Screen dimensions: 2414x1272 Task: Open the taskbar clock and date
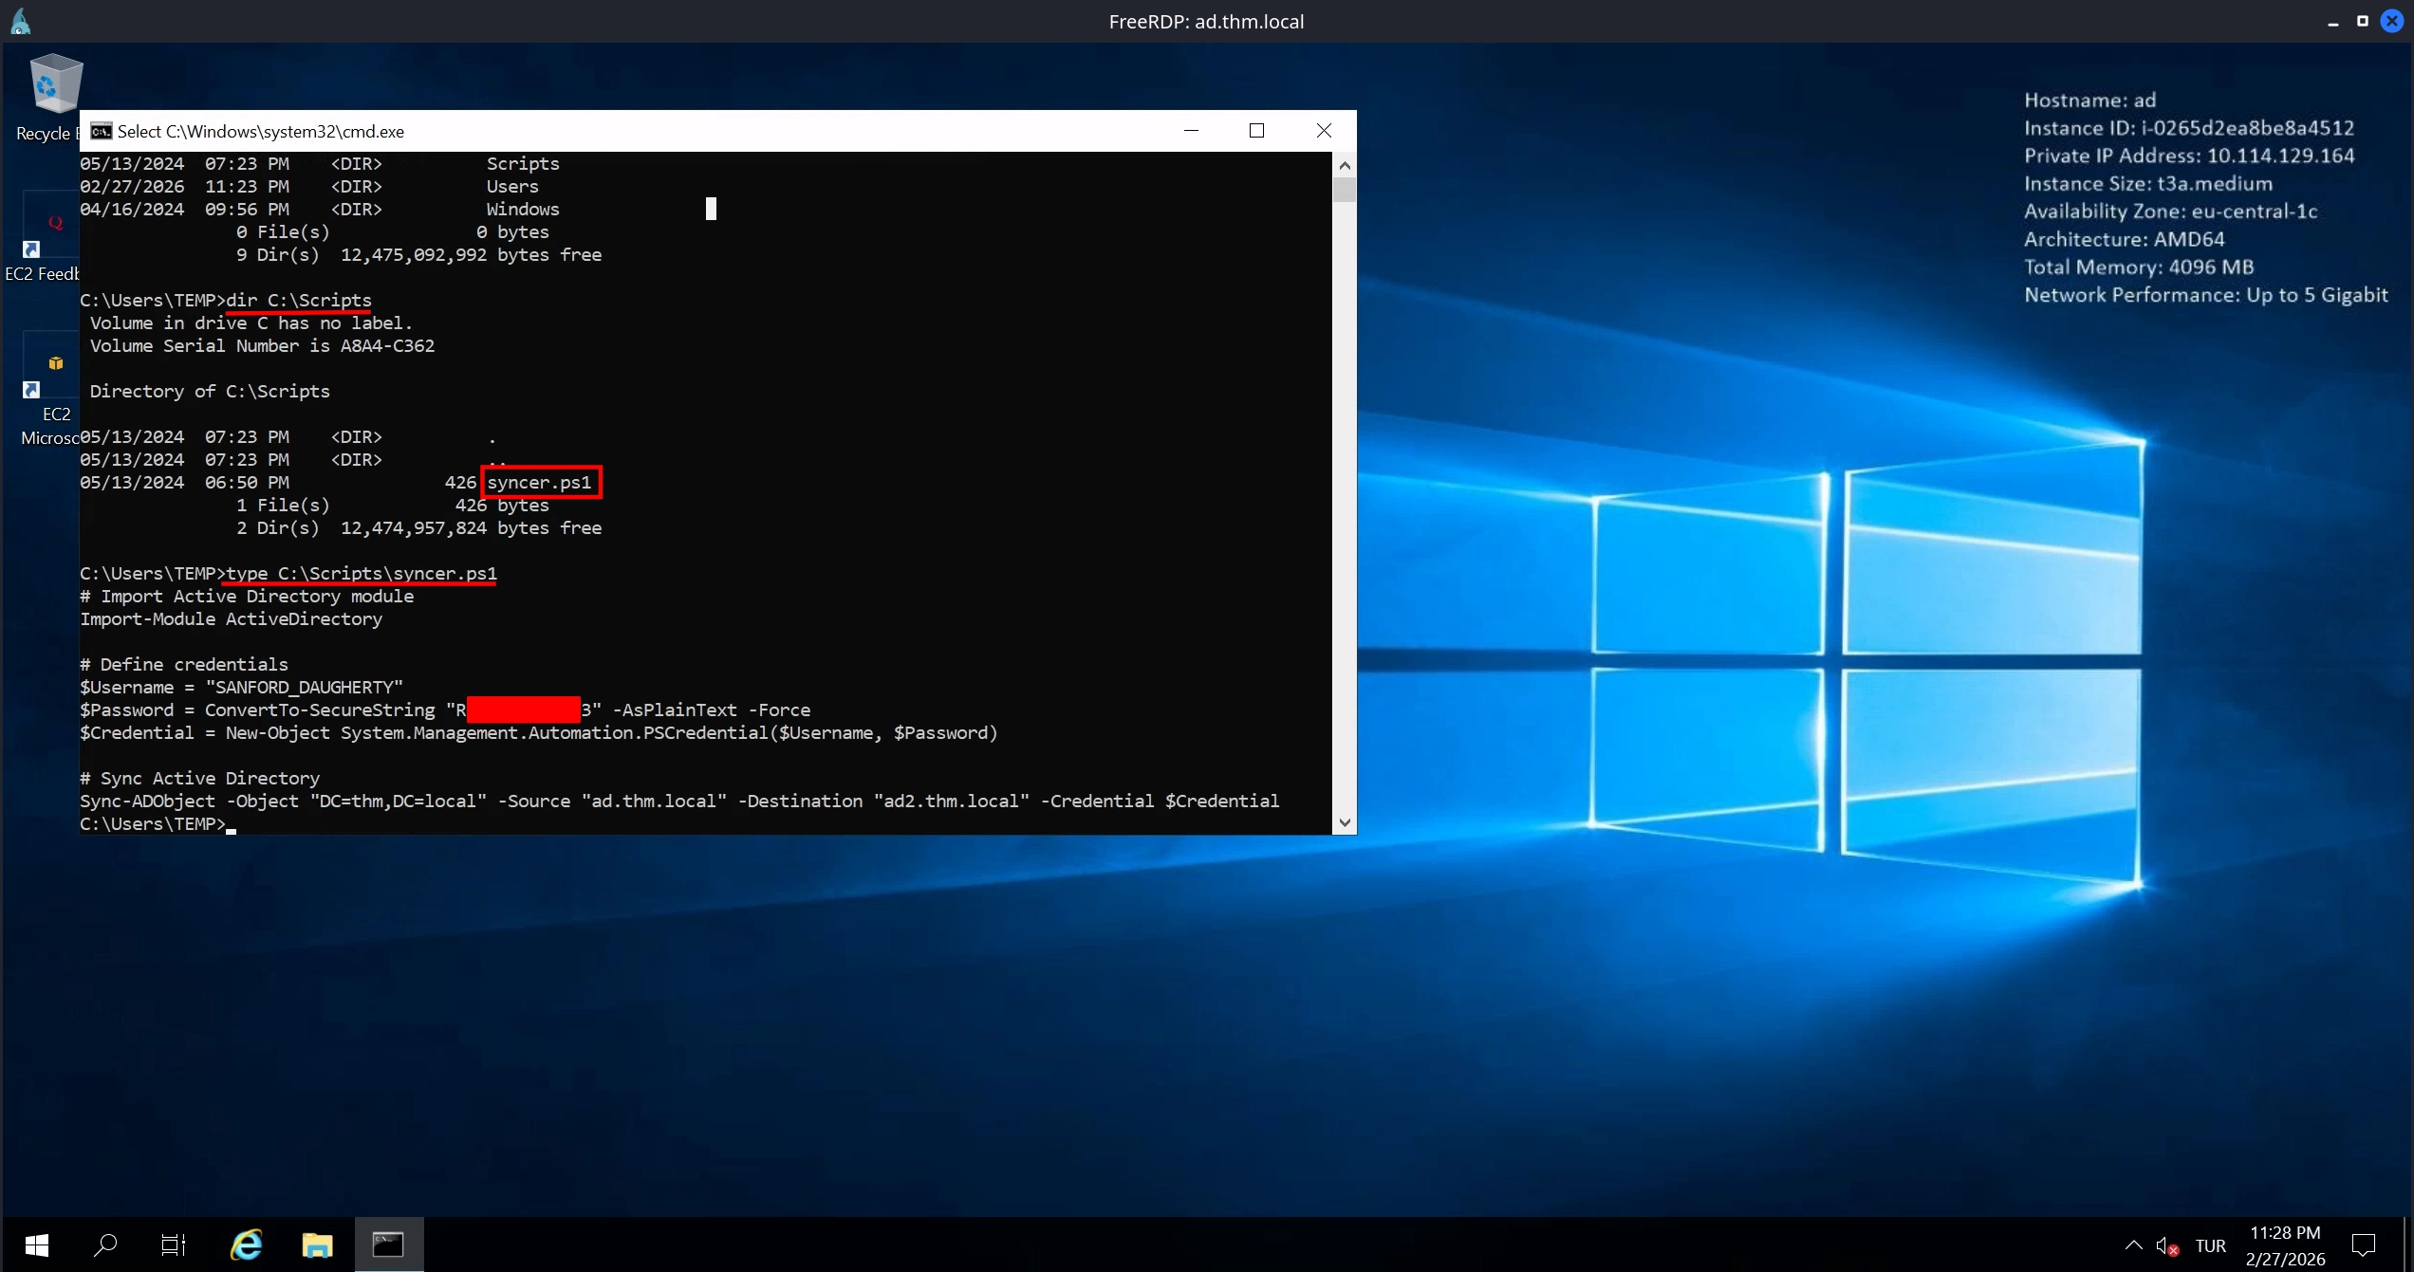tap(2285, 1245)
